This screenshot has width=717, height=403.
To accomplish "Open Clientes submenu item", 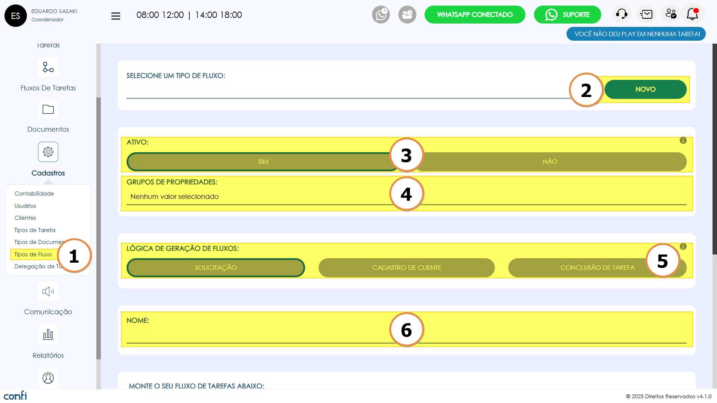I will tap(25, 218).
